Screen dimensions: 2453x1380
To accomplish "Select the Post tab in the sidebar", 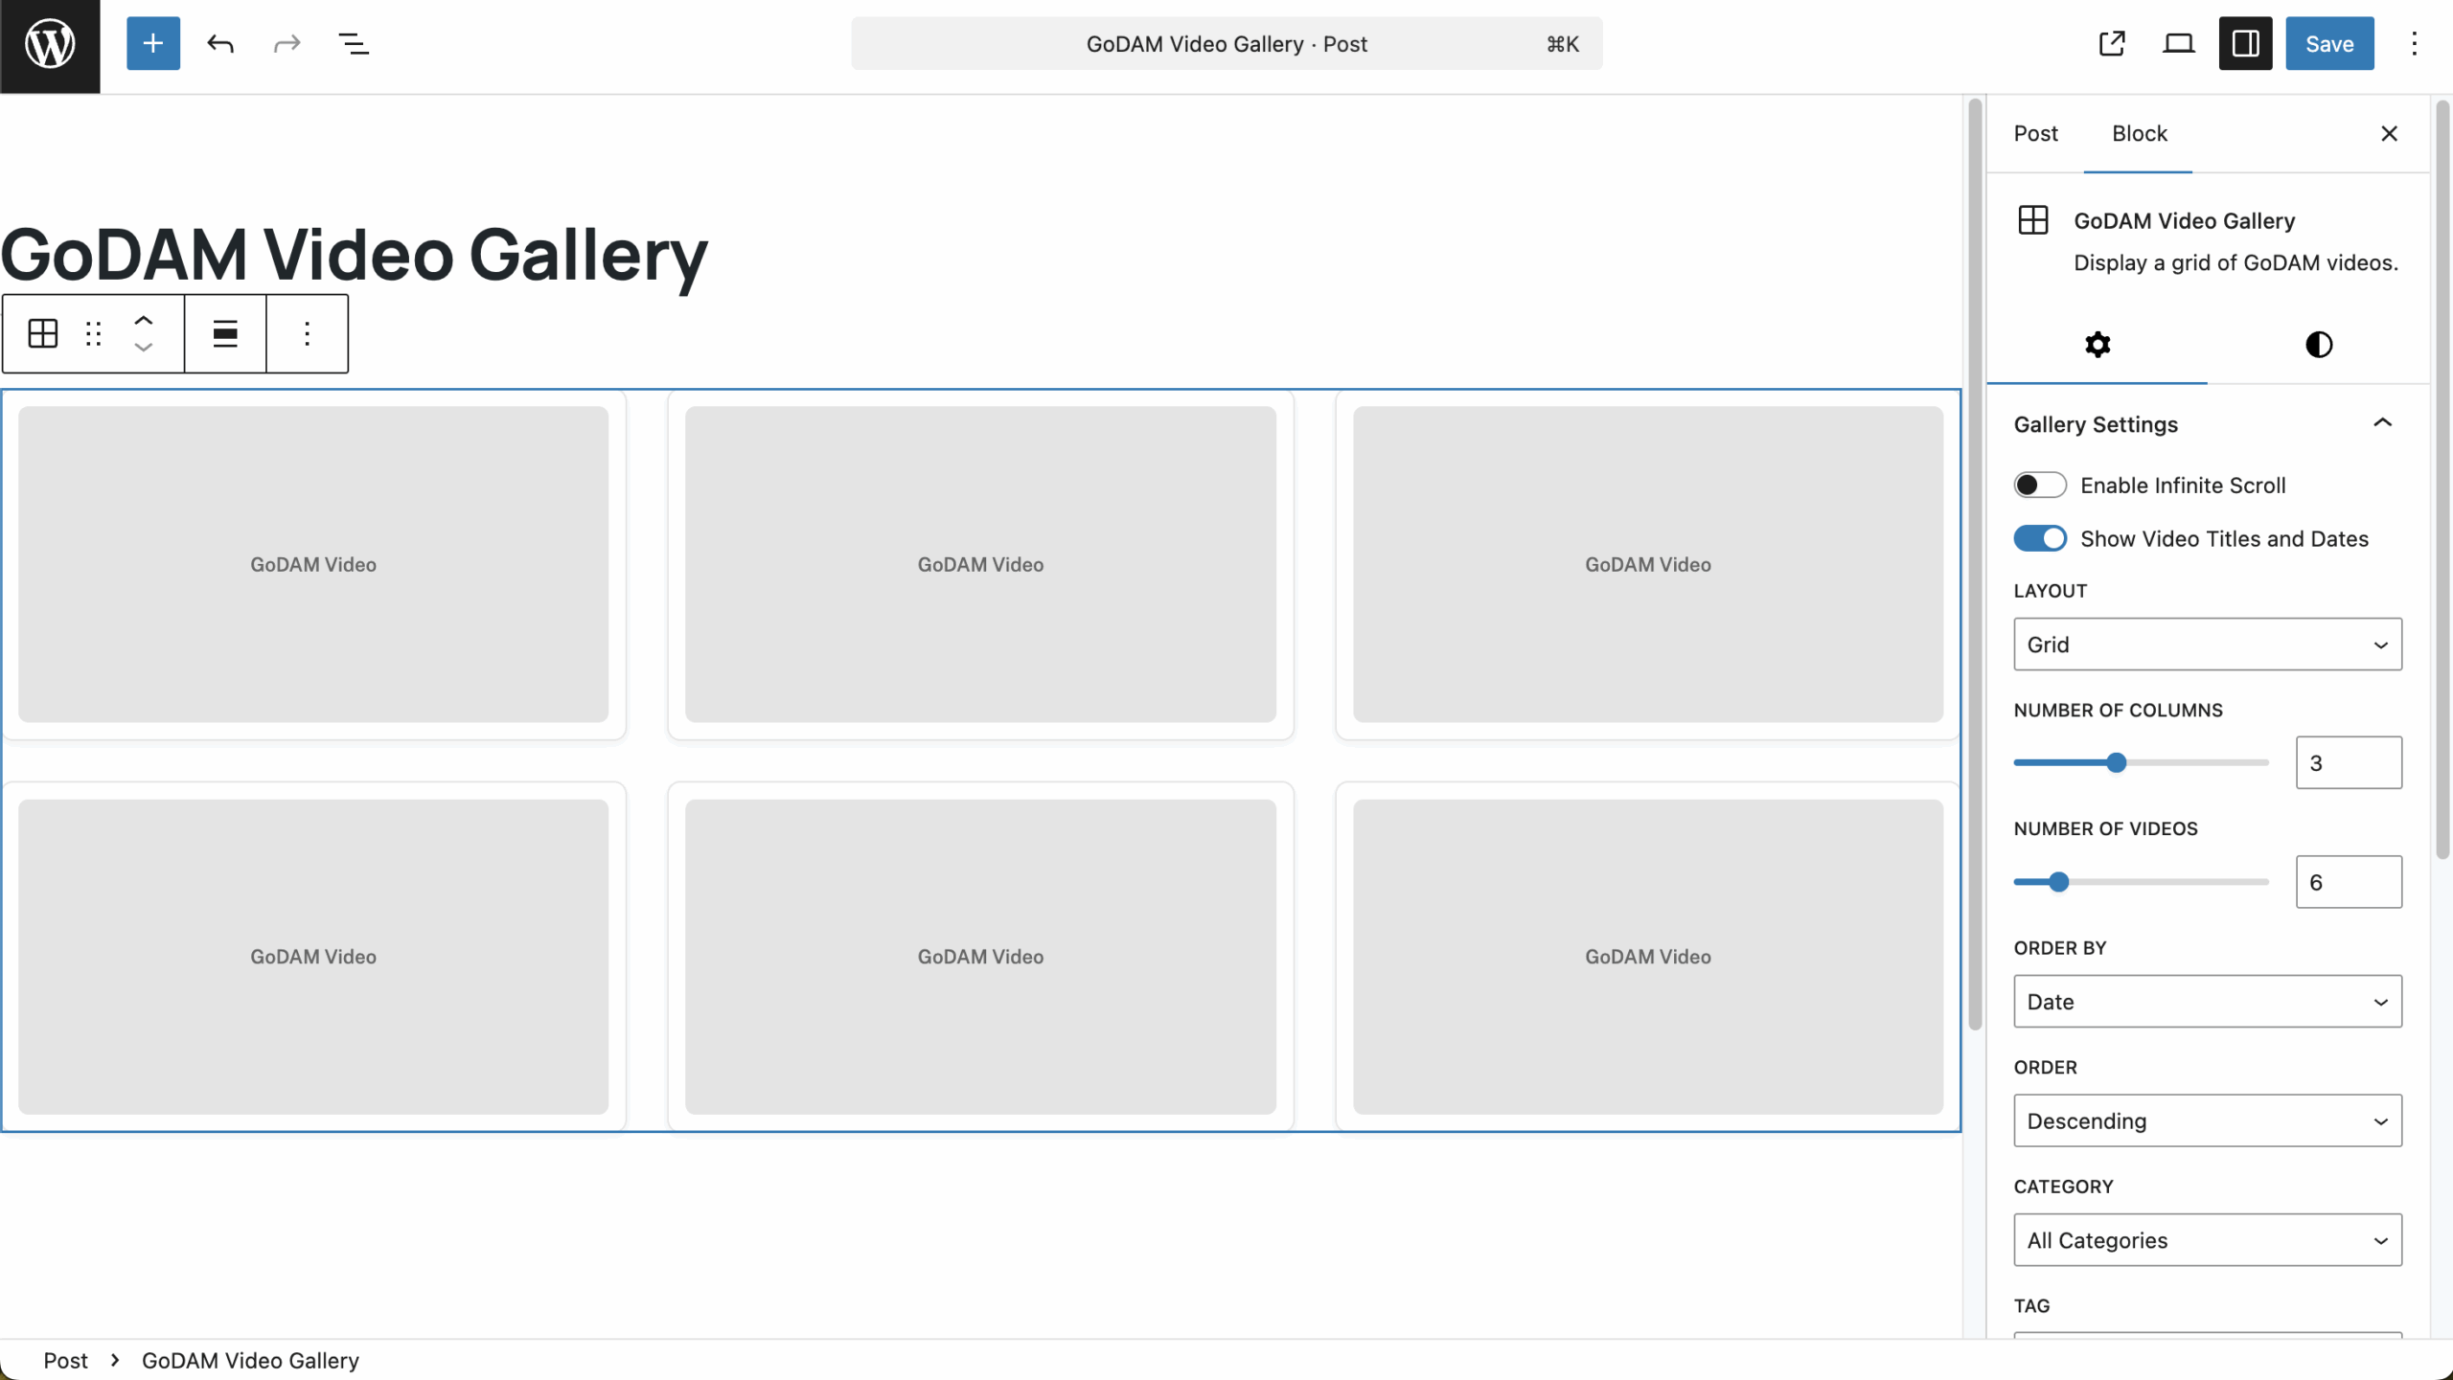I will (2035, 133).
